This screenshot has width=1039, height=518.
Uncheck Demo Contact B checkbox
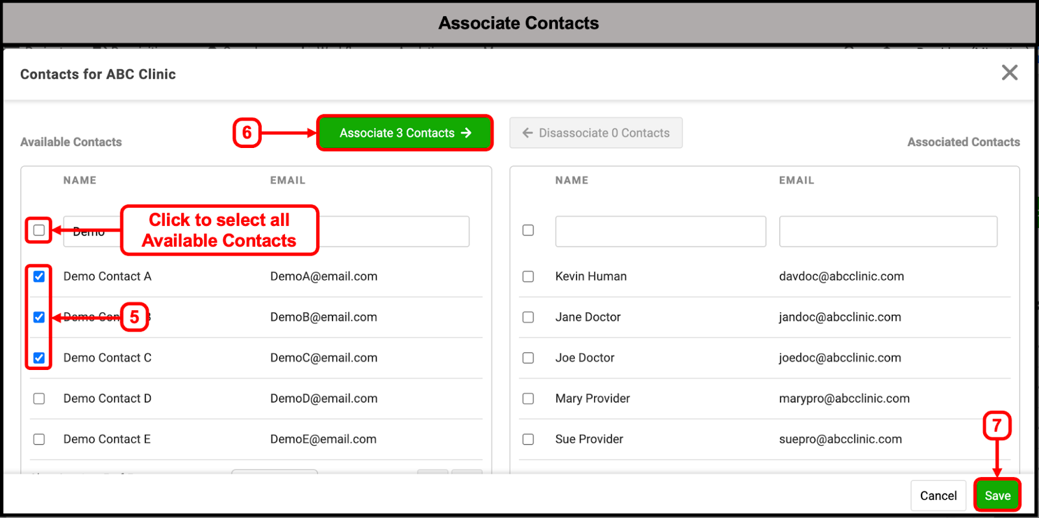39,317
